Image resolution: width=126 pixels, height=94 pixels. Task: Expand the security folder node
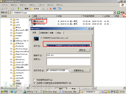(11, 62)
